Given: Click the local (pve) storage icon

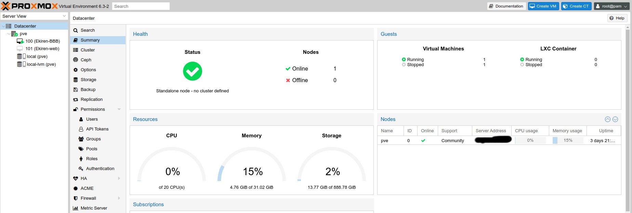Looking at the screenshot, I should click(21, 56).
